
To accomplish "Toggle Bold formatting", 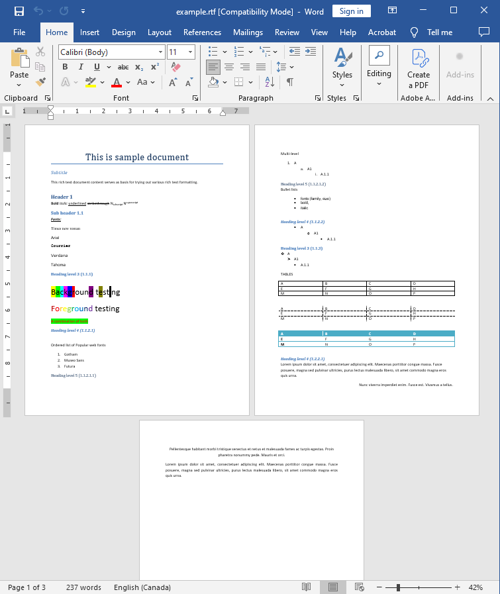I will (x=65, y=67).
